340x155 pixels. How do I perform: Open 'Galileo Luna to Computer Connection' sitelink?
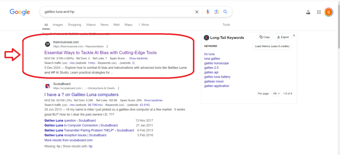click(81, 125)
